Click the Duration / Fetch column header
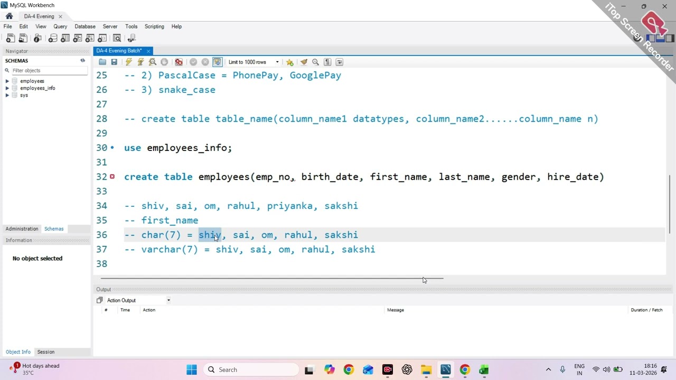676x380 pixels. coord(646,310)
